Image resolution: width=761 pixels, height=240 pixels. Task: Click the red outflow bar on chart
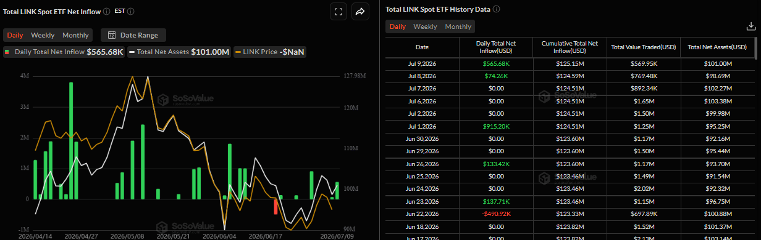pos(275,207)
